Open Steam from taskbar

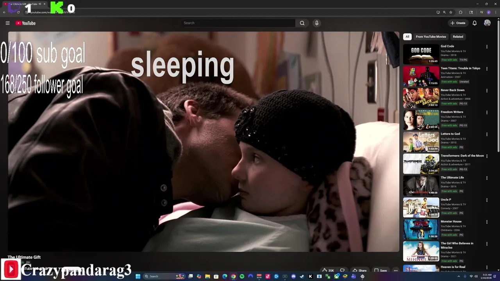302,276
